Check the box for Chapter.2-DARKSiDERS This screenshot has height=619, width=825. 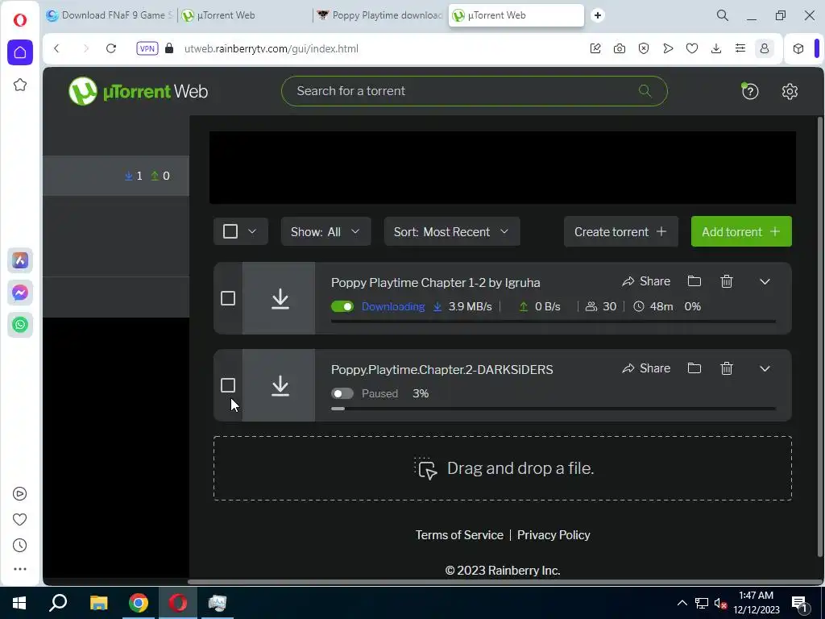pos(228,385)
